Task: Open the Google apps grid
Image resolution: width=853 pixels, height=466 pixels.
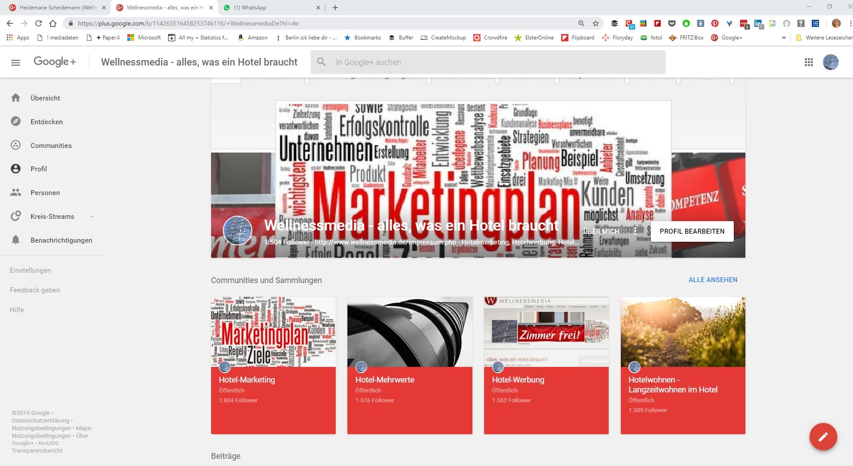Action: [x=809, y=62]
